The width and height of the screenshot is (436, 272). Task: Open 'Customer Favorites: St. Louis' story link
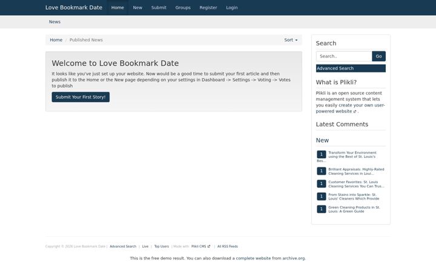356,184
